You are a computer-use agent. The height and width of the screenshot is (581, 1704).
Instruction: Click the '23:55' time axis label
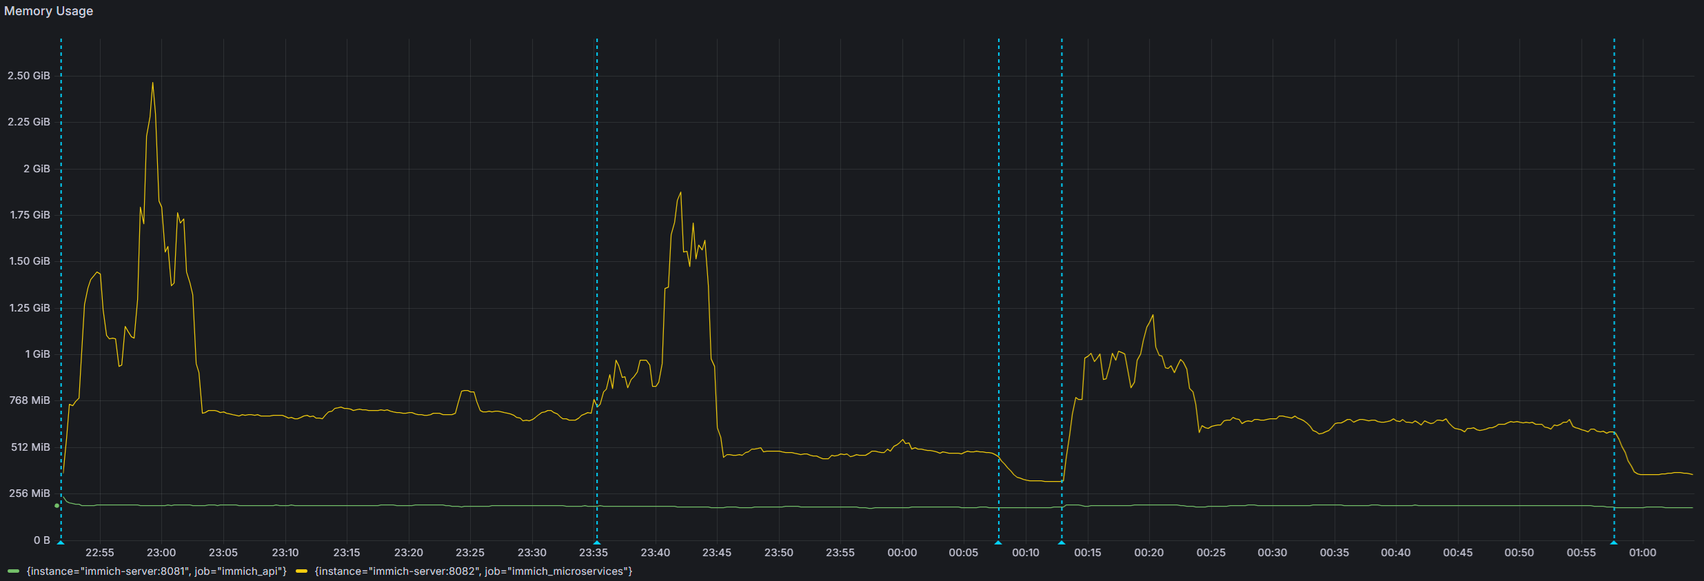tap(840, 553)
